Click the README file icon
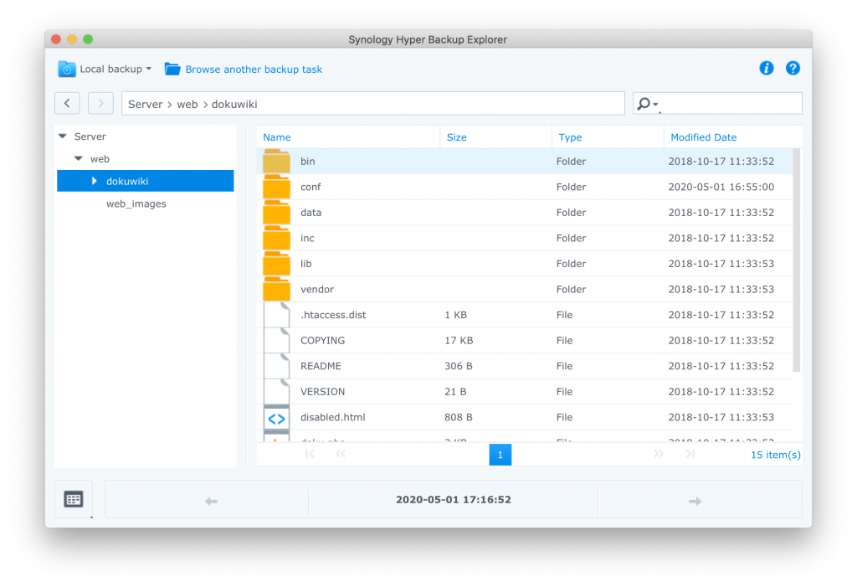Image resolution: width=857 pixels, height=587 pixels. click(276, 366)
